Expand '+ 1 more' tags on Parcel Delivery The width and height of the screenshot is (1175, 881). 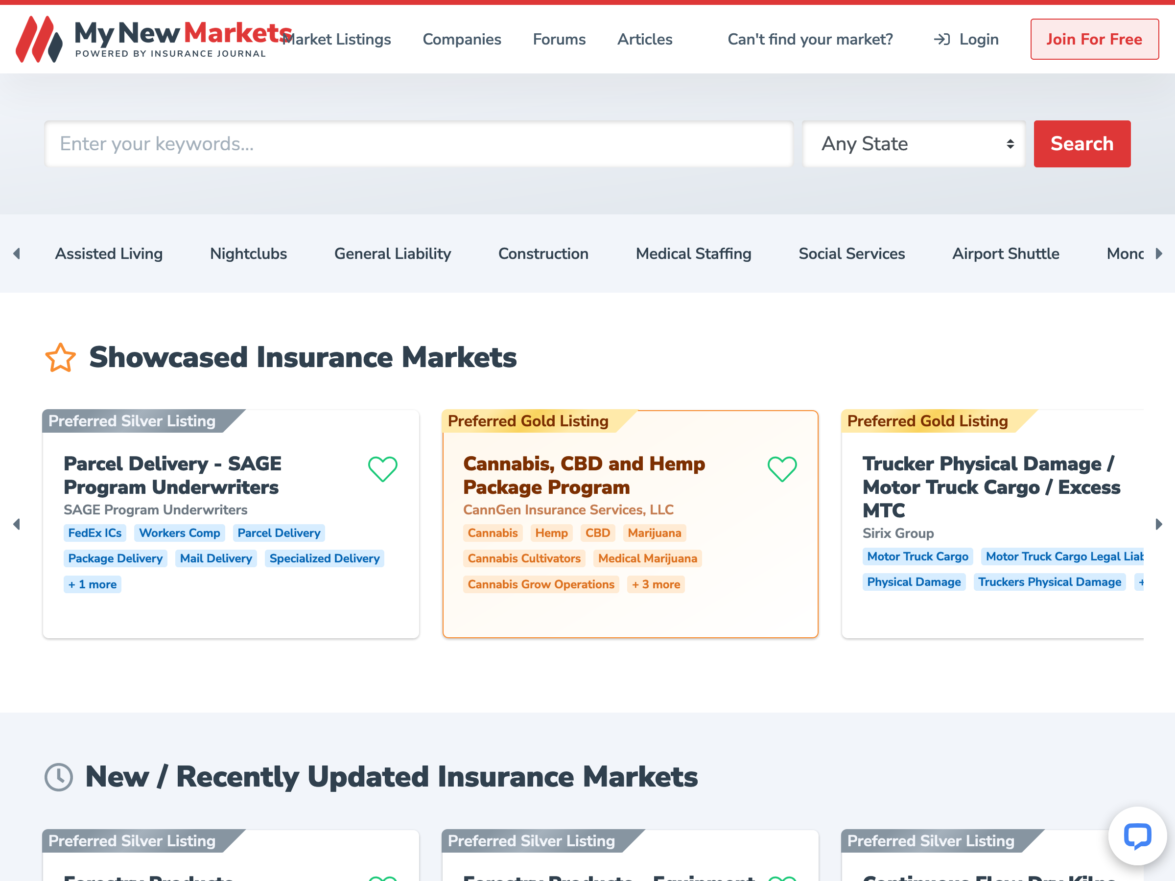pos(93,584)
